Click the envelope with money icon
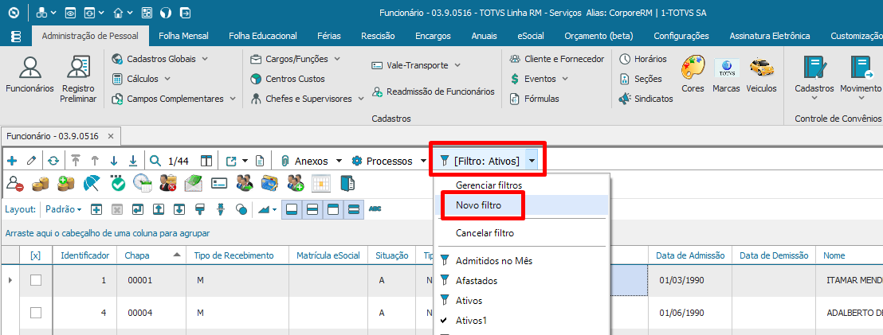Viewport: 883px width, 335px height. click(x=193, y=183)
